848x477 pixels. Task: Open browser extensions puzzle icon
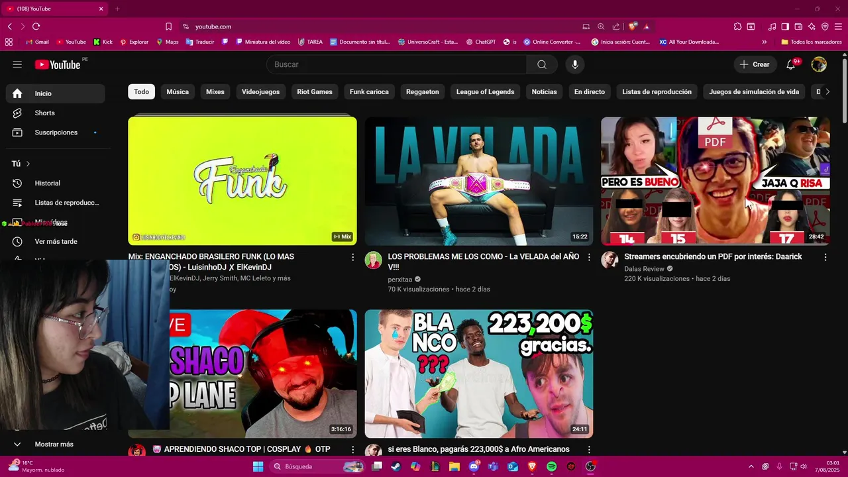point(737,26)
